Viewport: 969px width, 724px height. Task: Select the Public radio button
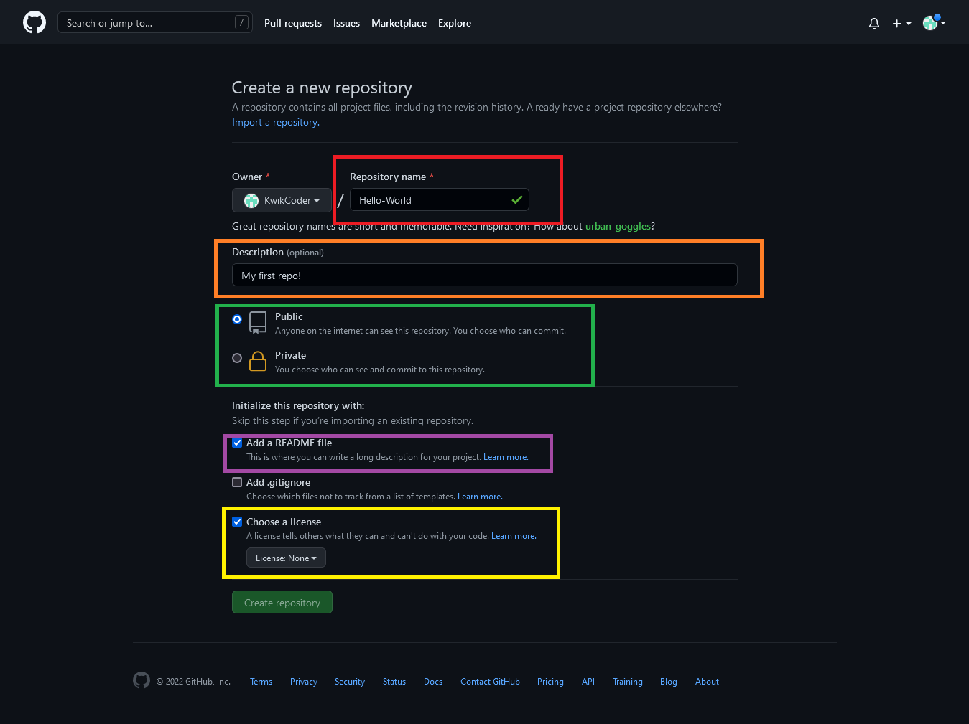click(237, 319)
